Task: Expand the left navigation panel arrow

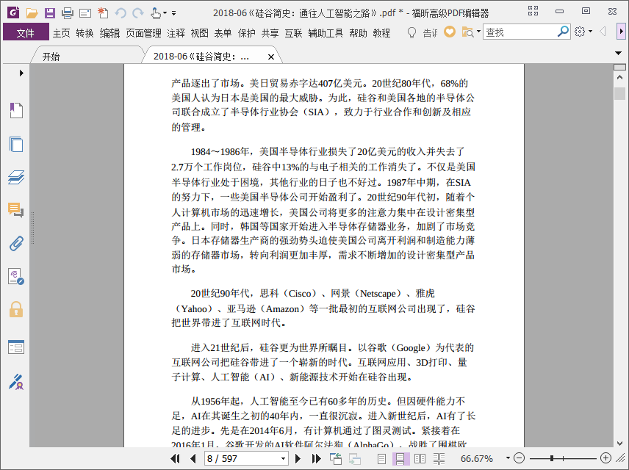Action: point(21,73)
